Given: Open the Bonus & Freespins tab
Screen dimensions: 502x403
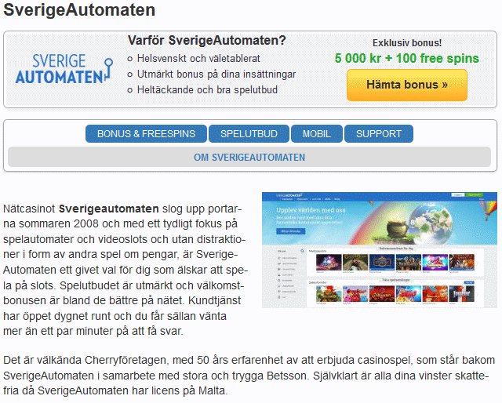Looking at the screenshot, I should coord(146,133).
